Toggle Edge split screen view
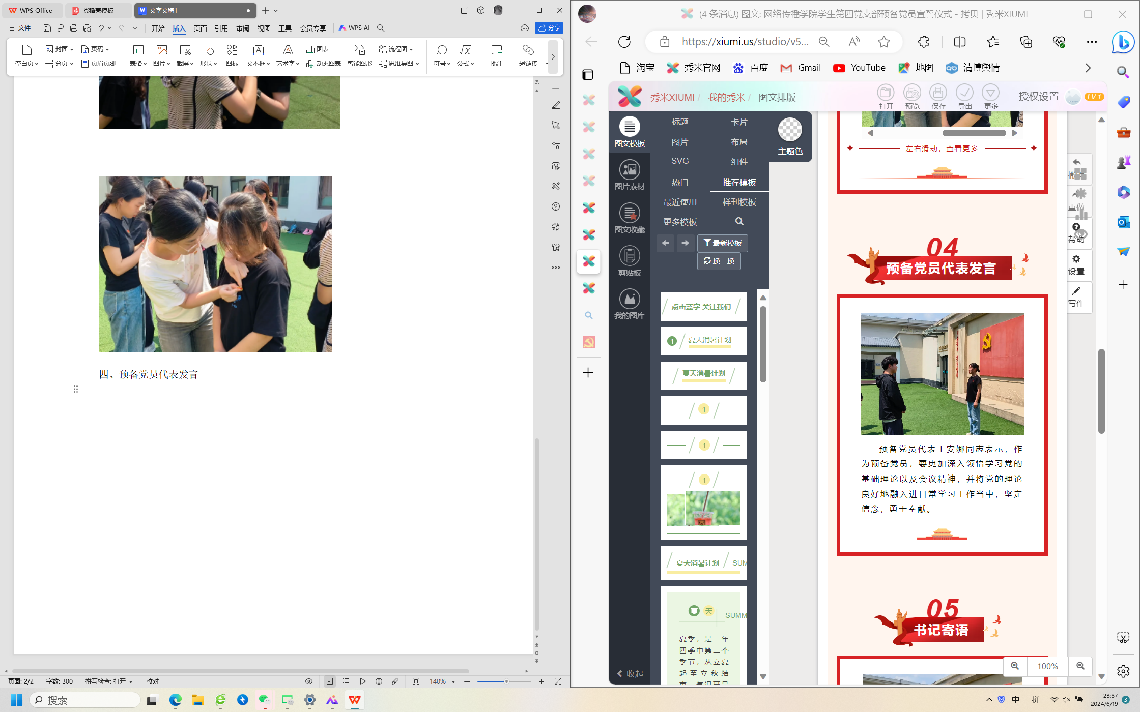The height and width of the screenshot is (712, 1140). 960,42
